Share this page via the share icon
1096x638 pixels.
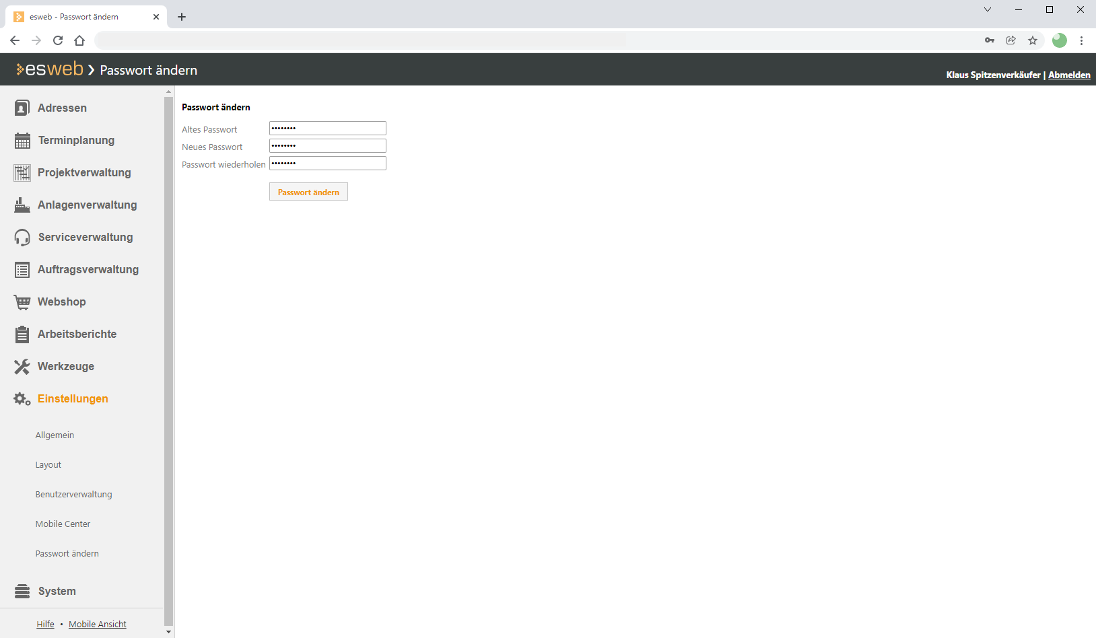click(1011, 40)
